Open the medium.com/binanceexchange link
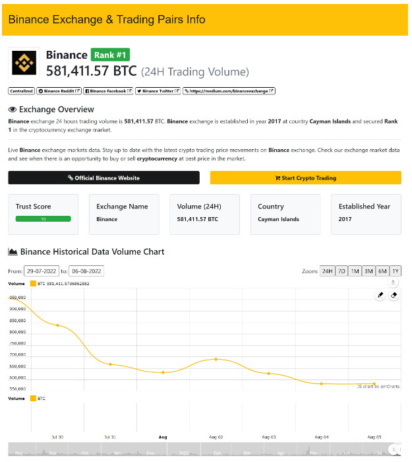Screen dimensions: 412x462 point(229,91)
